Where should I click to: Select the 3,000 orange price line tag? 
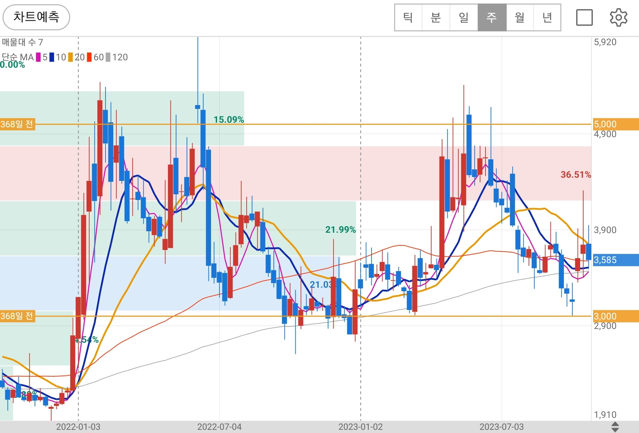pos(616,316)
